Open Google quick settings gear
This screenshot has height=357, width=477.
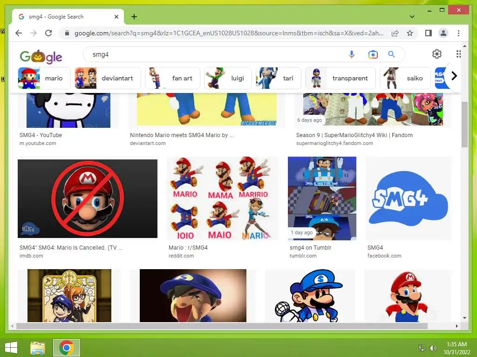pyautogui.click(x=437, y=54)
